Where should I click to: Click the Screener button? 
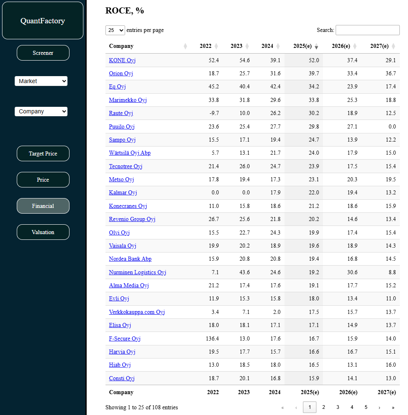(x=43, y=53)
